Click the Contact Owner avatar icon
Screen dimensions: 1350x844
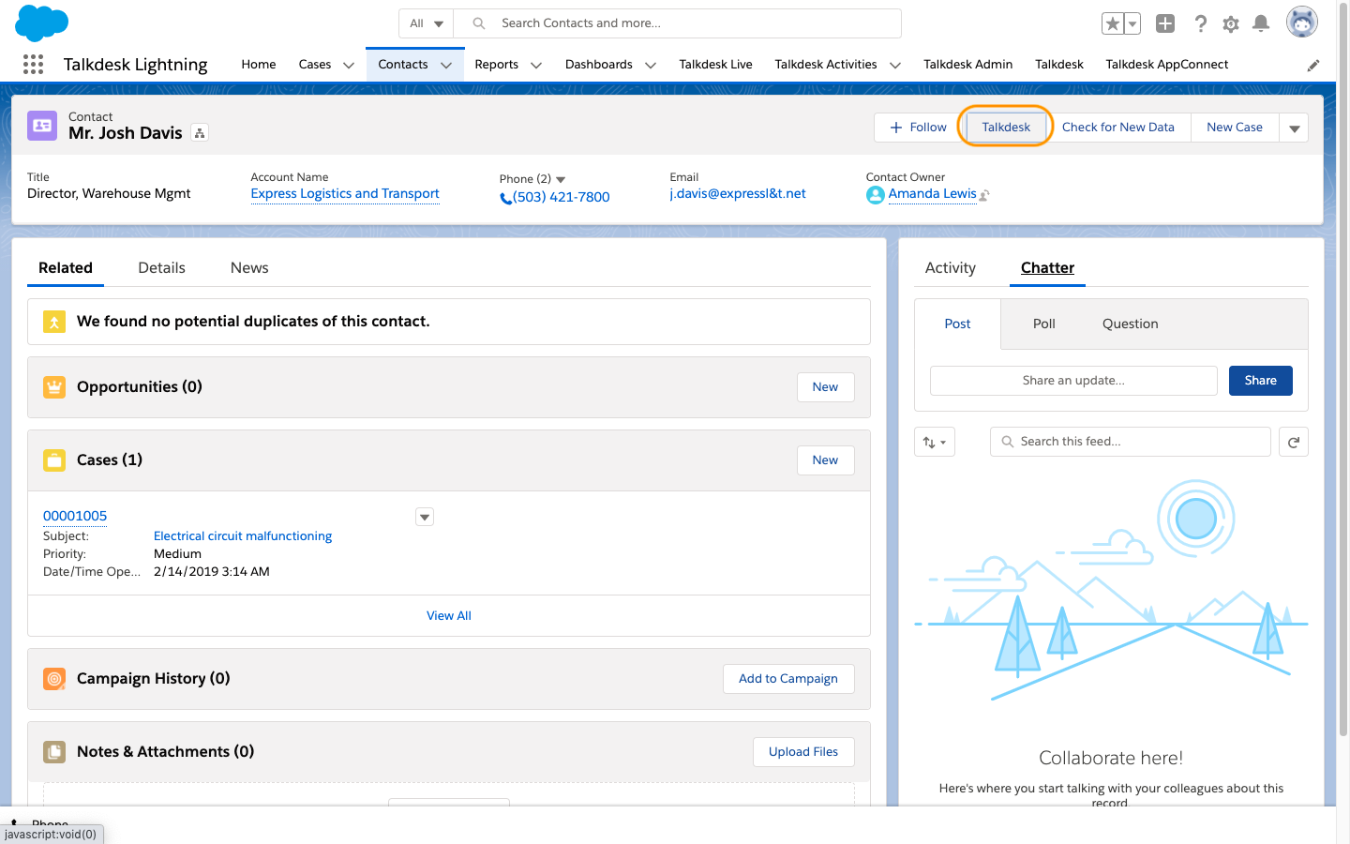[876, 194]
